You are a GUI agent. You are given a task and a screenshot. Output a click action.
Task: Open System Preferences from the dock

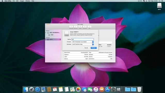pos(113,89)
